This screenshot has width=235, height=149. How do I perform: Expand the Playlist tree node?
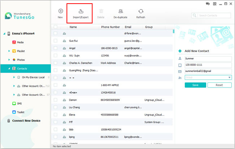[9, 51]
